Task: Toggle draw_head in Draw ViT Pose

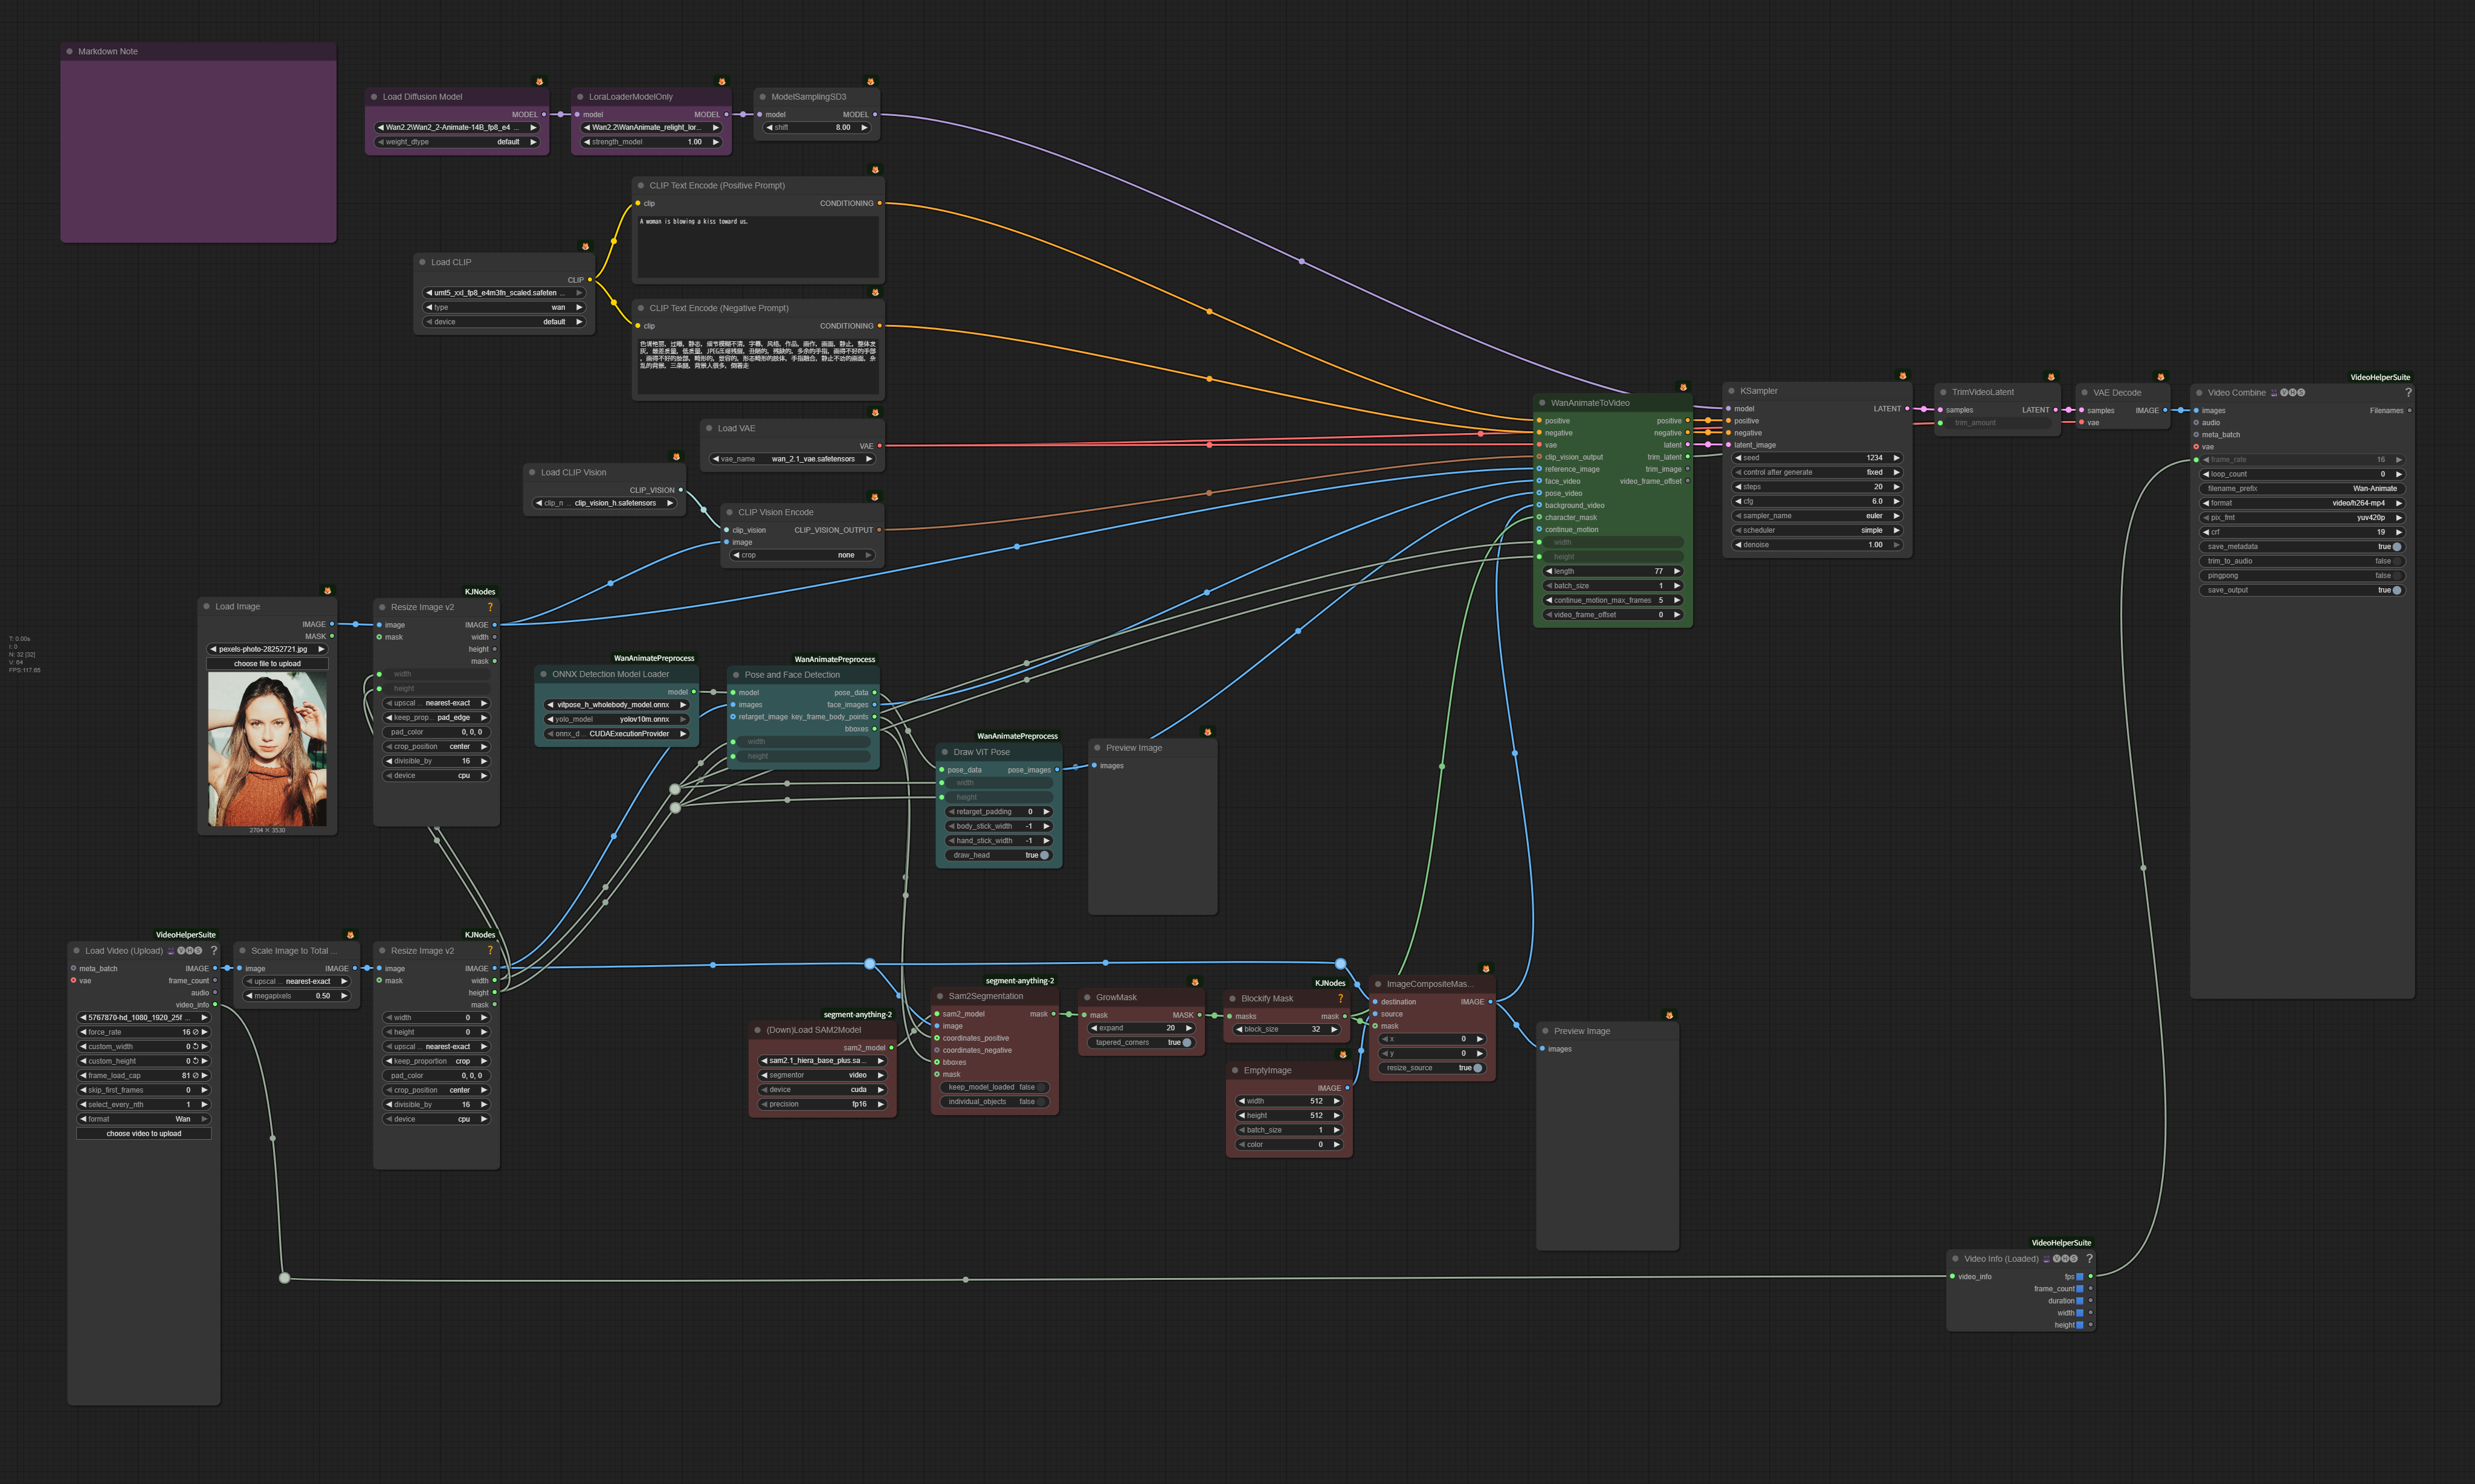Action: coord(1044,855)
